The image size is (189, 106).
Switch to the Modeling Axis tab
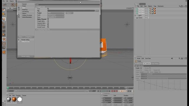[139, 64]
